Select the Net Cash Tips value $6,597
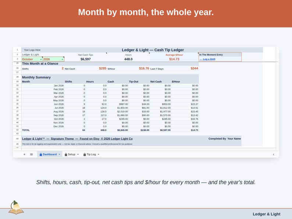The image size is (292, 219). coord(86,59)
